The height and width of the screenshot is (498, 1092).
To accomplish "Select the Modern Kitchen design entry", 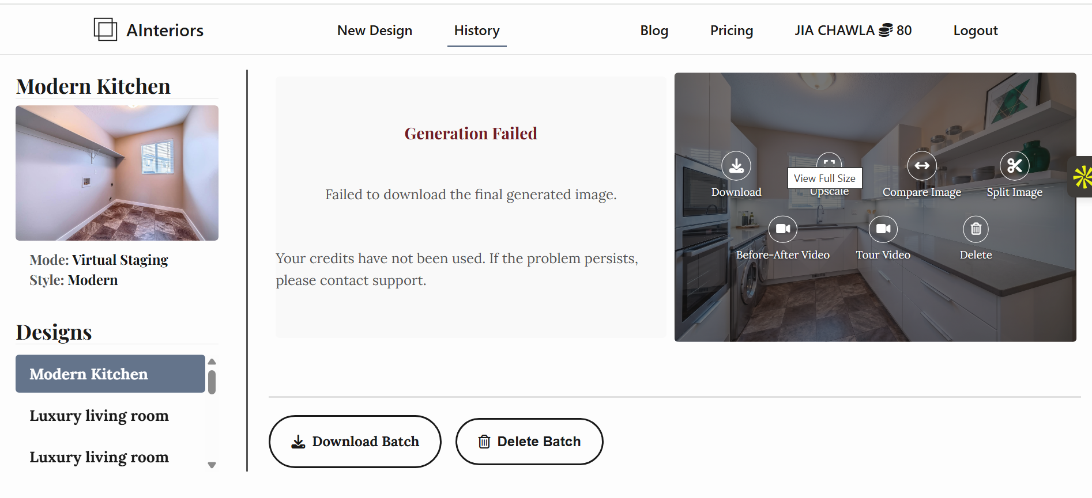I will (x=110, y=374).
